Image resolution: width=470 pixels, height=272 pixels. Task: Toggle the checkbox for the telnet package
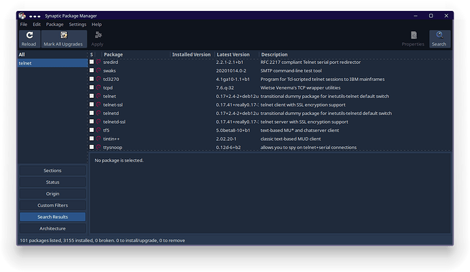click(x=92, y=97)
